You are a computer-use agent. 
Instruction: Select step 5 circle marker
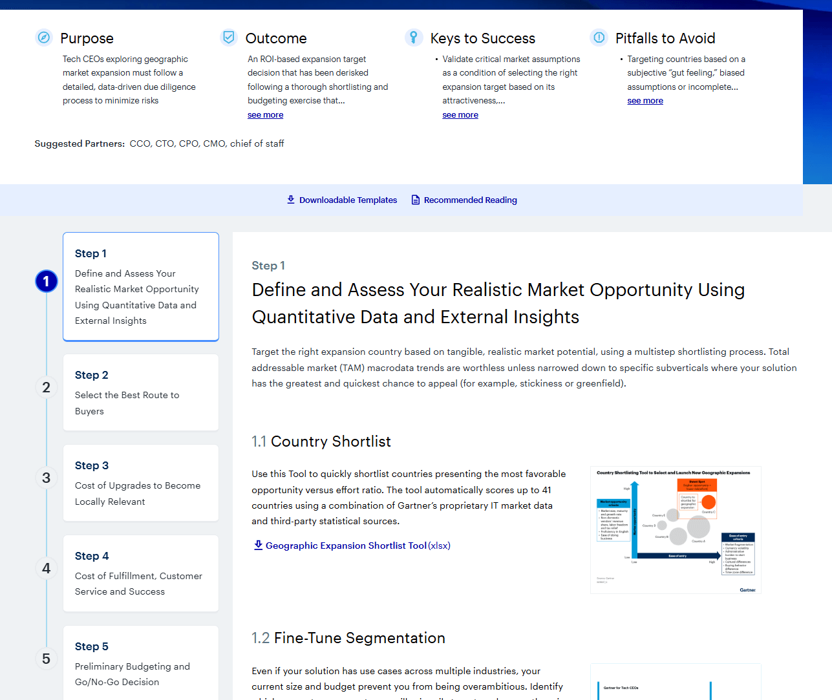[47, 659]
